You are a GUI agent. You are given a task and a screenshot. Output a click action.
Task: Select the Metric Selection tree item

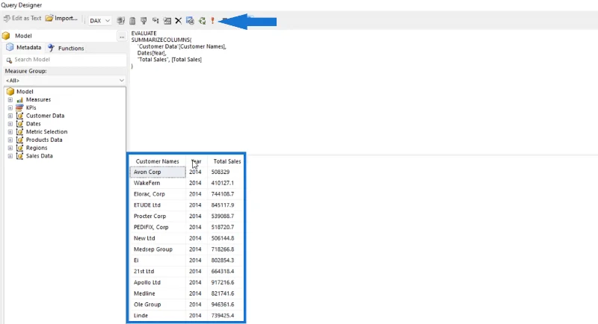click(46, 131)
